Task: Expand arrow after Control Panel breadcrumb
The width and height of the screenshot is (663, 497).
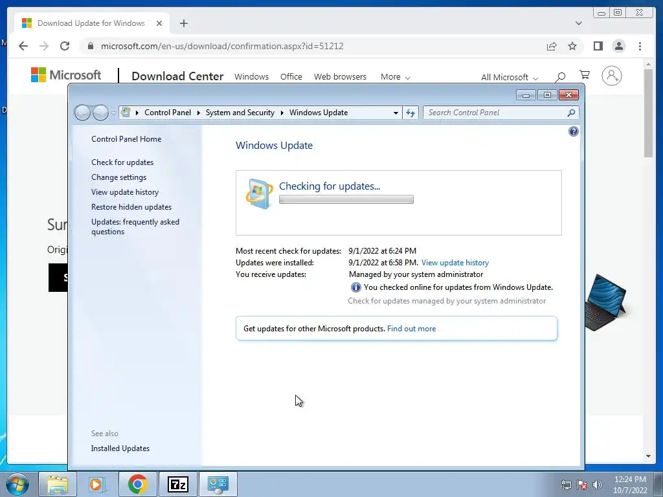Action: click(x=198, y=113)
